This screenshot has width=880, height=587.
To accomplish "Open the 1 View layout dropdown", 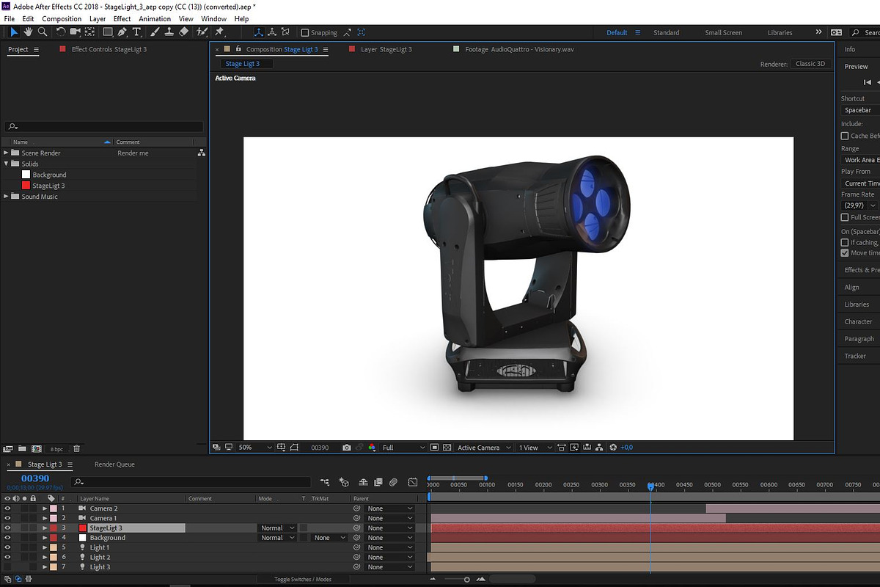I will 534,448.
